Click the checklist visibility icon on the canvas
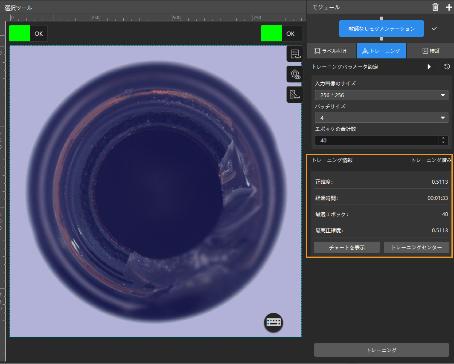The image size is (454, 364). pyautogui.click(x=295, y=54)
